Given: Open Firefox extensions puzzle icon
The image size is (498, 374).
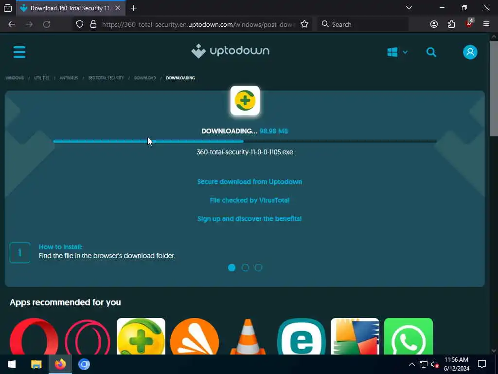Looking at the screenshot, I should [x=451, y=24].
